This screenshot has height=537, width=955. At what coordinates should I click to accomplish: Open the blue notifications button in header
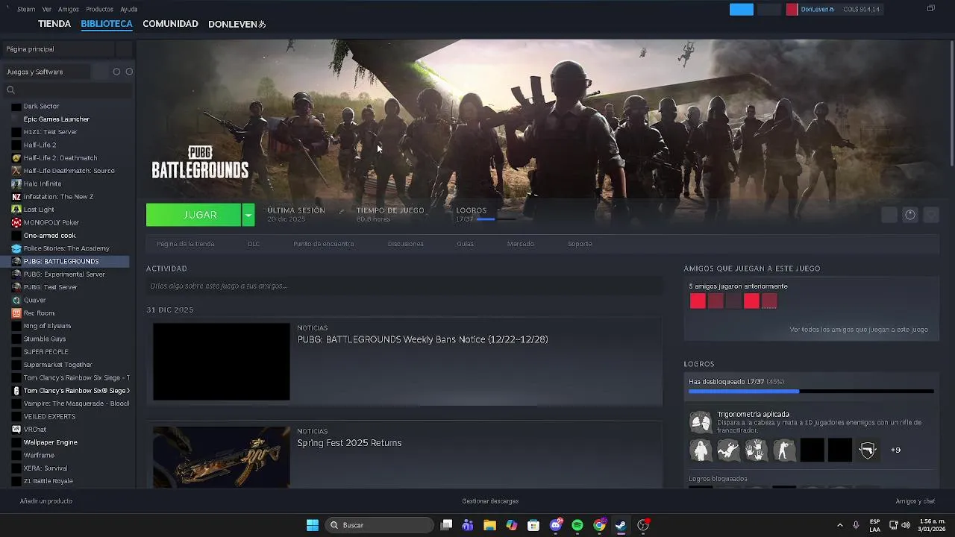tap(742, 10)
